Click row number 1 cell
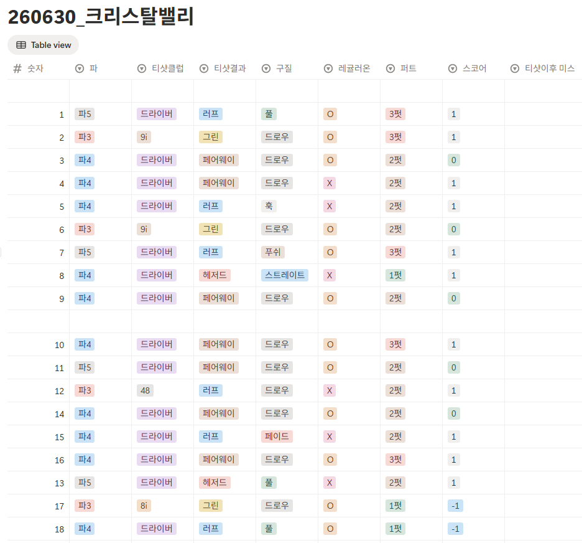 click(38, 114)
